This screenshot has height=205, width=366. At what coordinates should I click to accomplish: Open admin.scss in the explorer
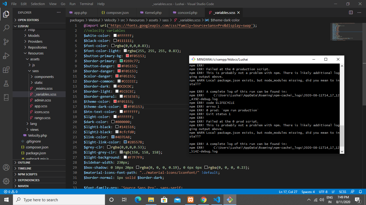(39, 100)
